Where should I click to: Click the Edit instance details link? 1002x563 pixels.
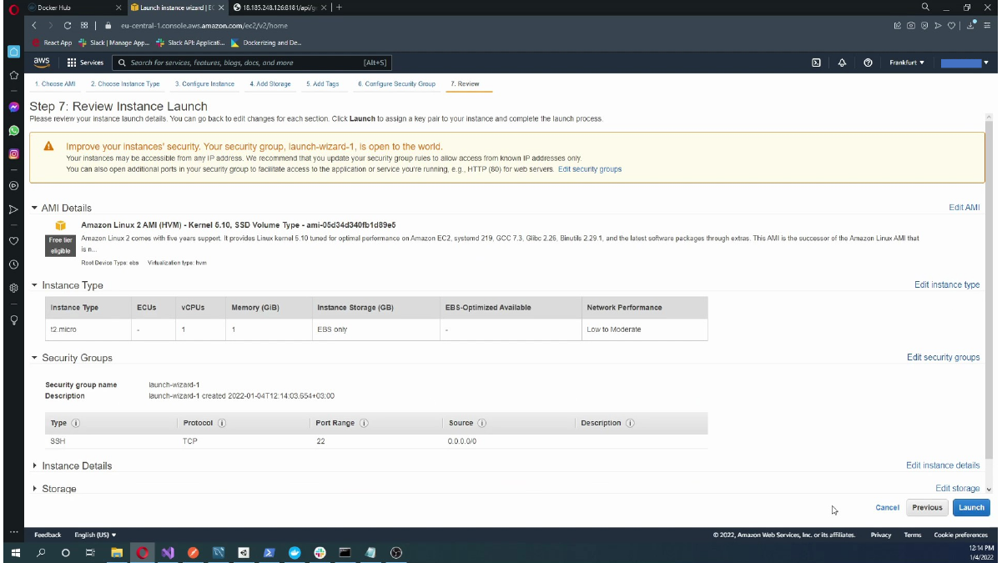[943, 465]
